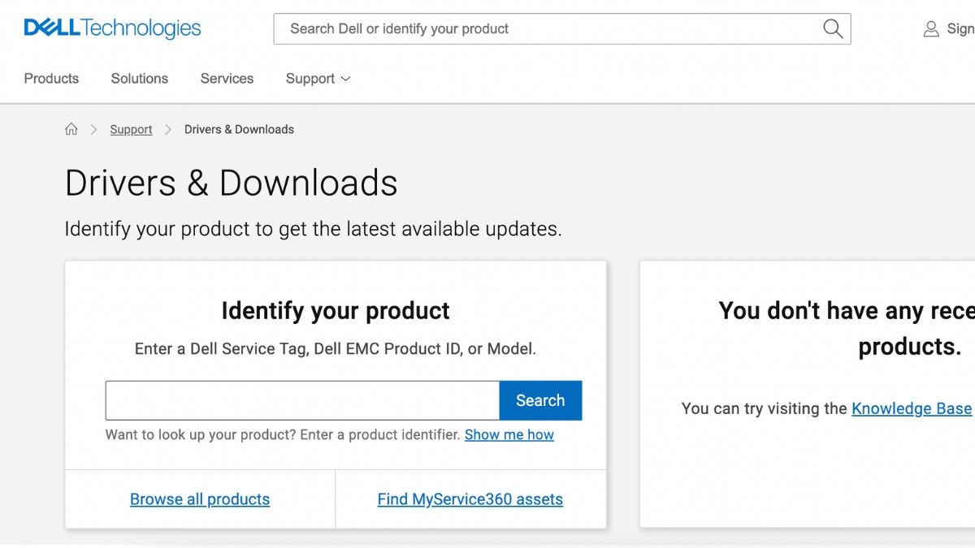Focus the Search Dell top search field

tap(562, 28)
